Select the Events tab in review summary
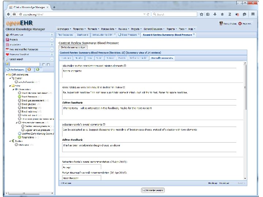Image resolution: width=263 pixels, height=197 pixels. [122, 58]
